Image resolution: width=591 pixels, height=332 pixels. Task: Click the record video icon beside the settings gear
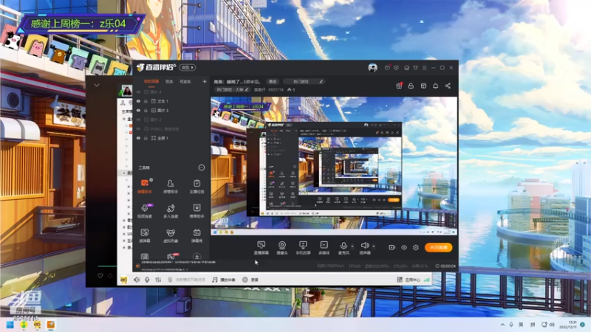point(392,247)
